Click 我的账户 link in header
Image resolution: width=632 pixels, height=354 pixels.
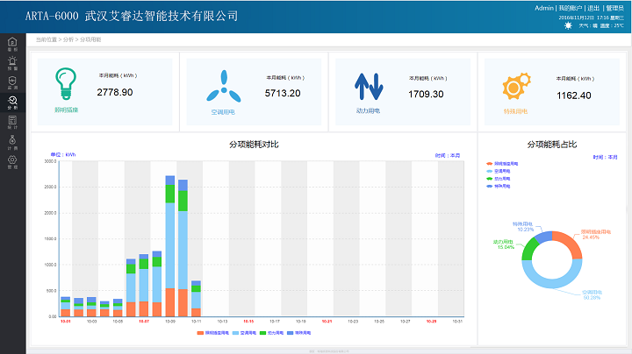(x=571, y=7)
